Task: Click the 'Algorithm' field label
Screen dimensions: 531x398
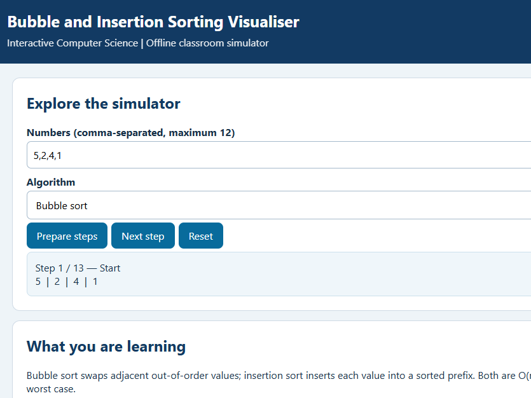Action: point(51,182)
